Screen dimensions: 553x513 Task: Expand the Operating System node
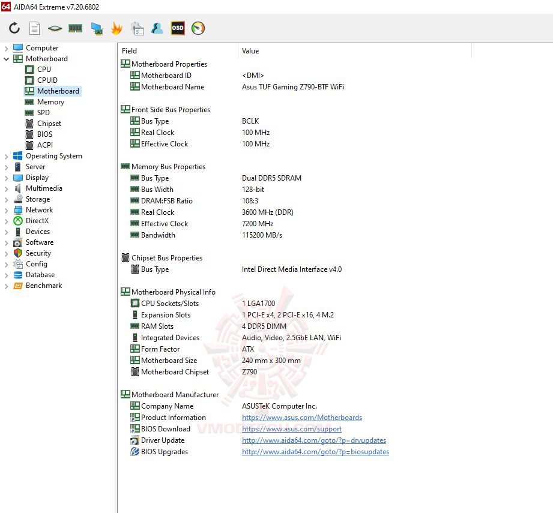coord(6,157)
